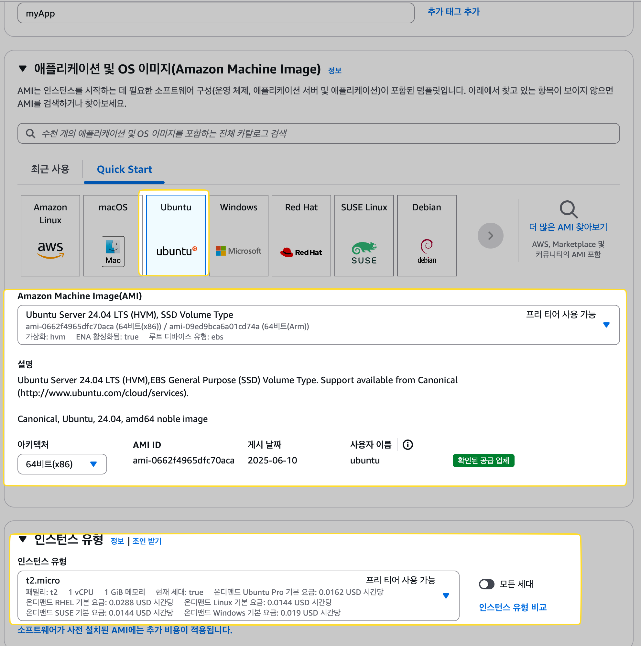The image size is (641, 646).
Task: Switch to the Quick Start tab
Action: tap(124, 169)
